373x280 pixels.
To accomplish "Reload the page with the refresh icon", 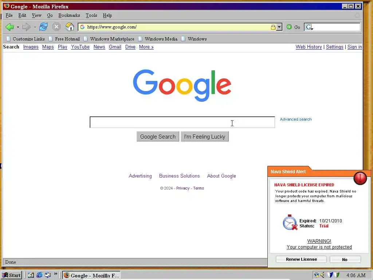I will [43, 27].
